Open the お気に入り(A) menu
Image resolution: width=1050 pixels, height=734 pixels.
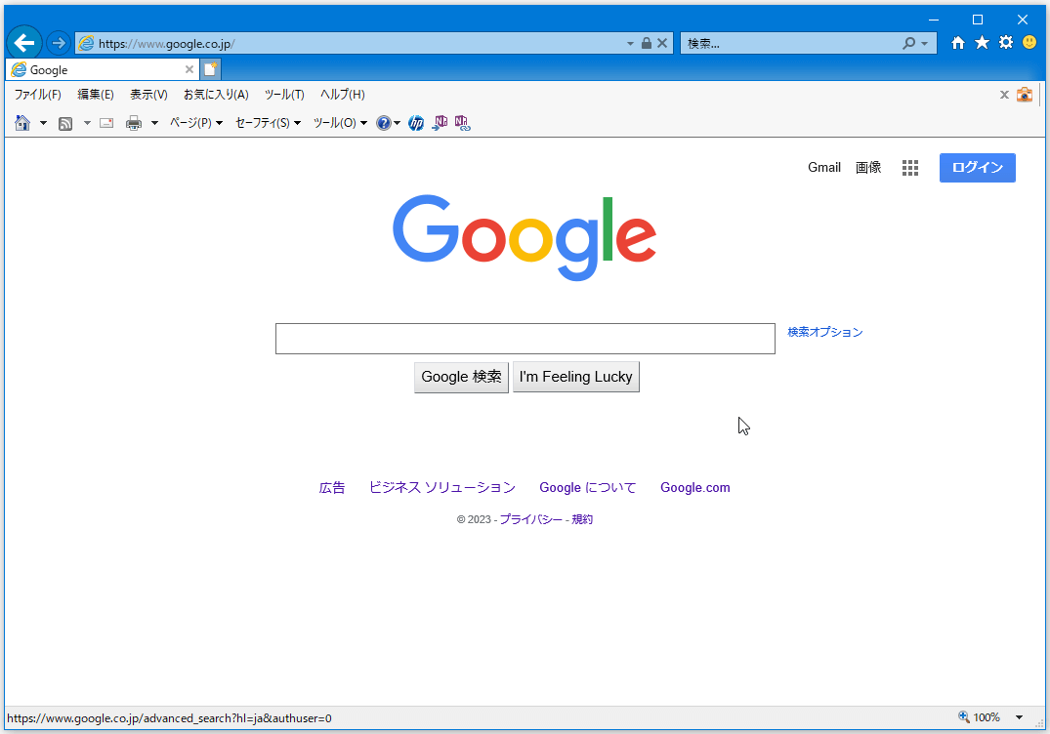216,95
